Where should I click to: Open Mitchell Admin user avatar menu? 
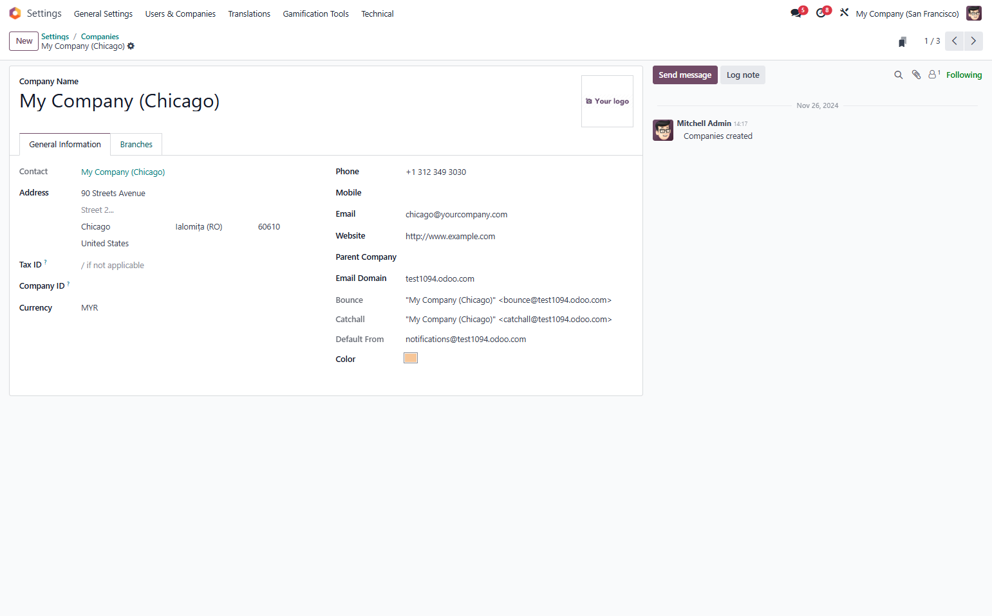click(973, 14)
